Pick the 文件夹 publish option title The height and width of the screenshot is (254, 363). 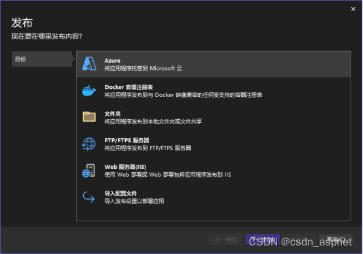(x=113, y=114)
